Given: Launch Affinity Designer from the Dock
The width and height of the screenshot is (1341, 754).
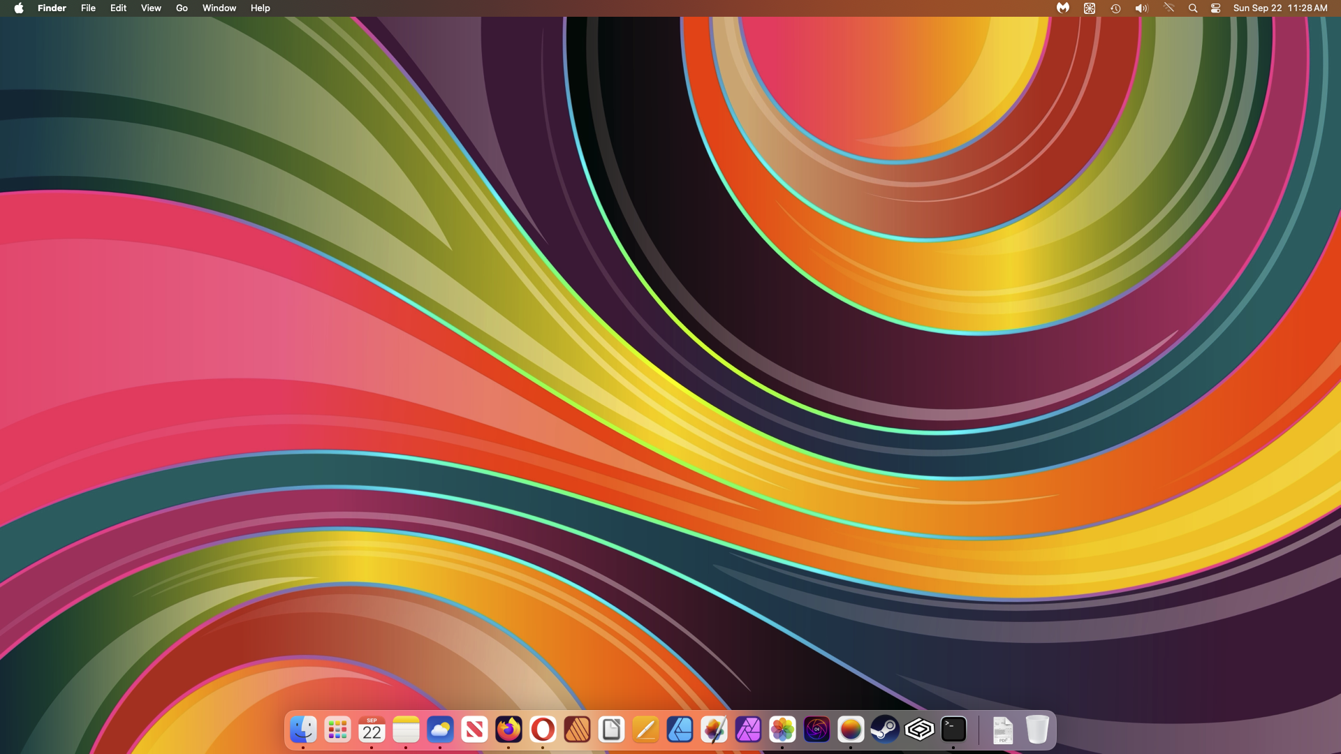Looking at the screenshot, I should [x=680, y=730].
